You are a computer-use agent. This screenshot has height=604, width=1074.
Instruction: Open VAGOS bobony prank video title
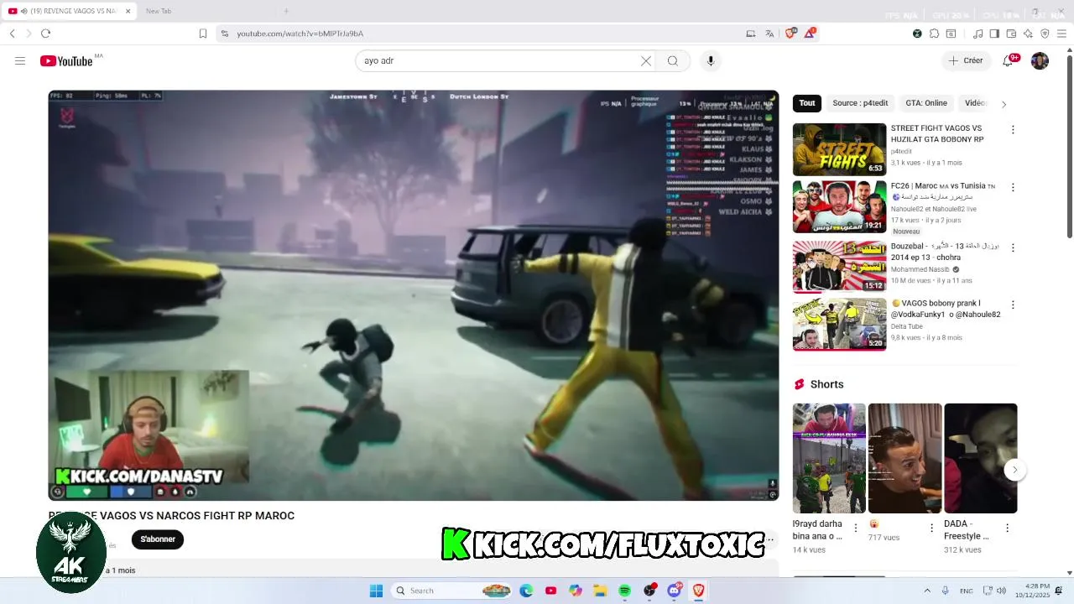[946, 309]
